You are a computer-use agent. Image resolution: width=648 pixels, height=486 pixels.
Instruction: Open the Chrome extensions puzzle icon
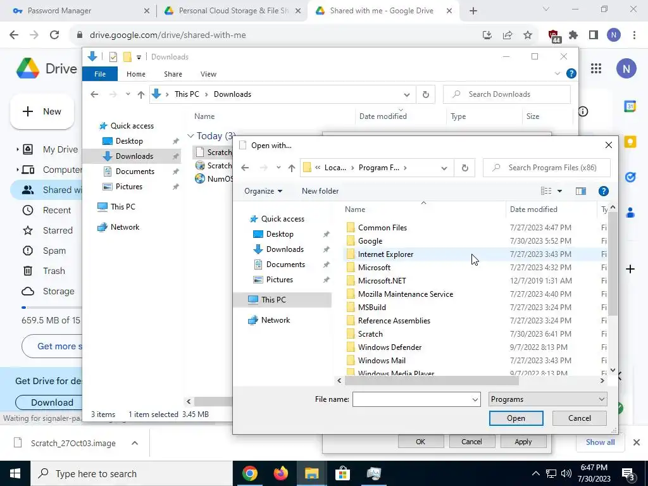pos(573,35)
